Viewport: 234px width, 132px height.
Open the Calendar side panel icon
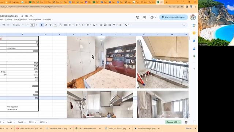194,25
